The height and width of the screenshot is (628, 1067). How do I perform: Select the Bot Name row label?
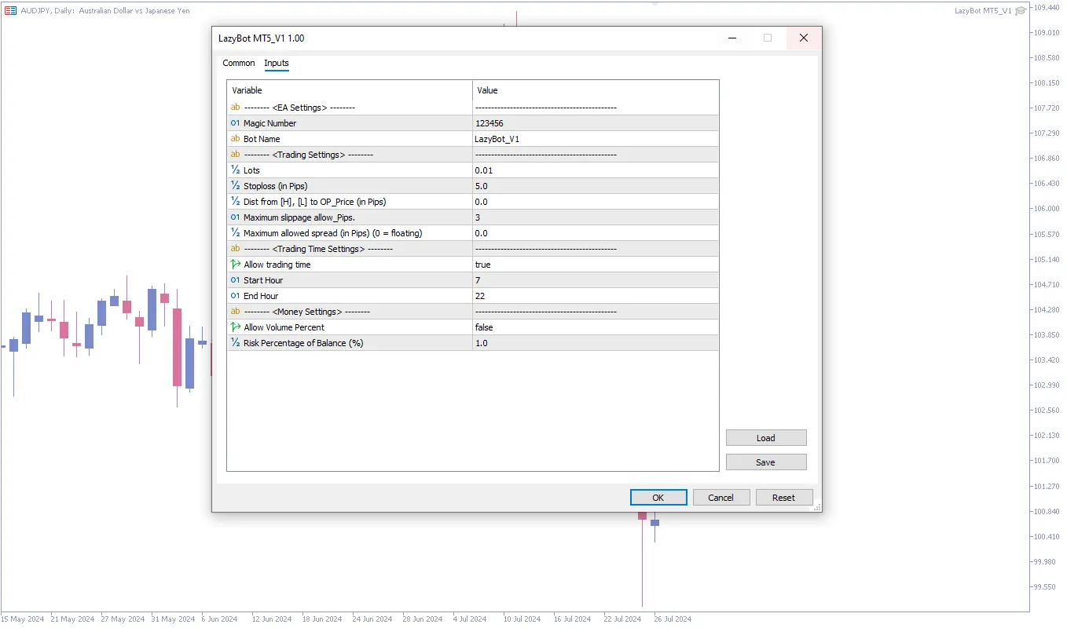pyautogui.click(x=262, y=139)
